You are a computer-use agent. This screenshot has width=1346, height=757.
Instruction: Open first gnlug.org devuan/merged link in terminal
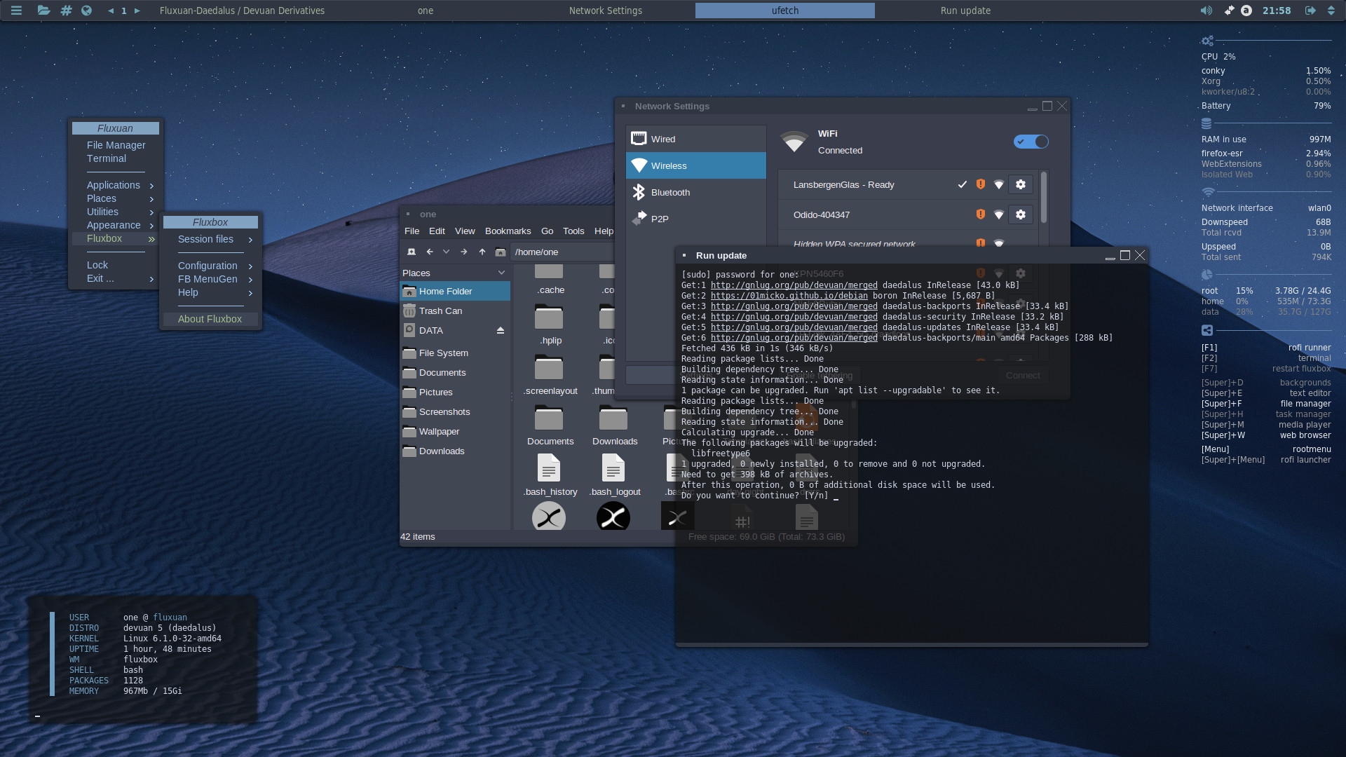click(x=794, y=285)
